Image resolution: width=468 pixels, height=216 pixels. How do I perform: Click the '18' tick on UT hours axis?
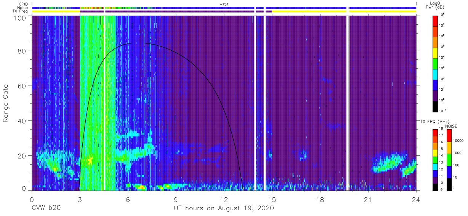(320, 199)
